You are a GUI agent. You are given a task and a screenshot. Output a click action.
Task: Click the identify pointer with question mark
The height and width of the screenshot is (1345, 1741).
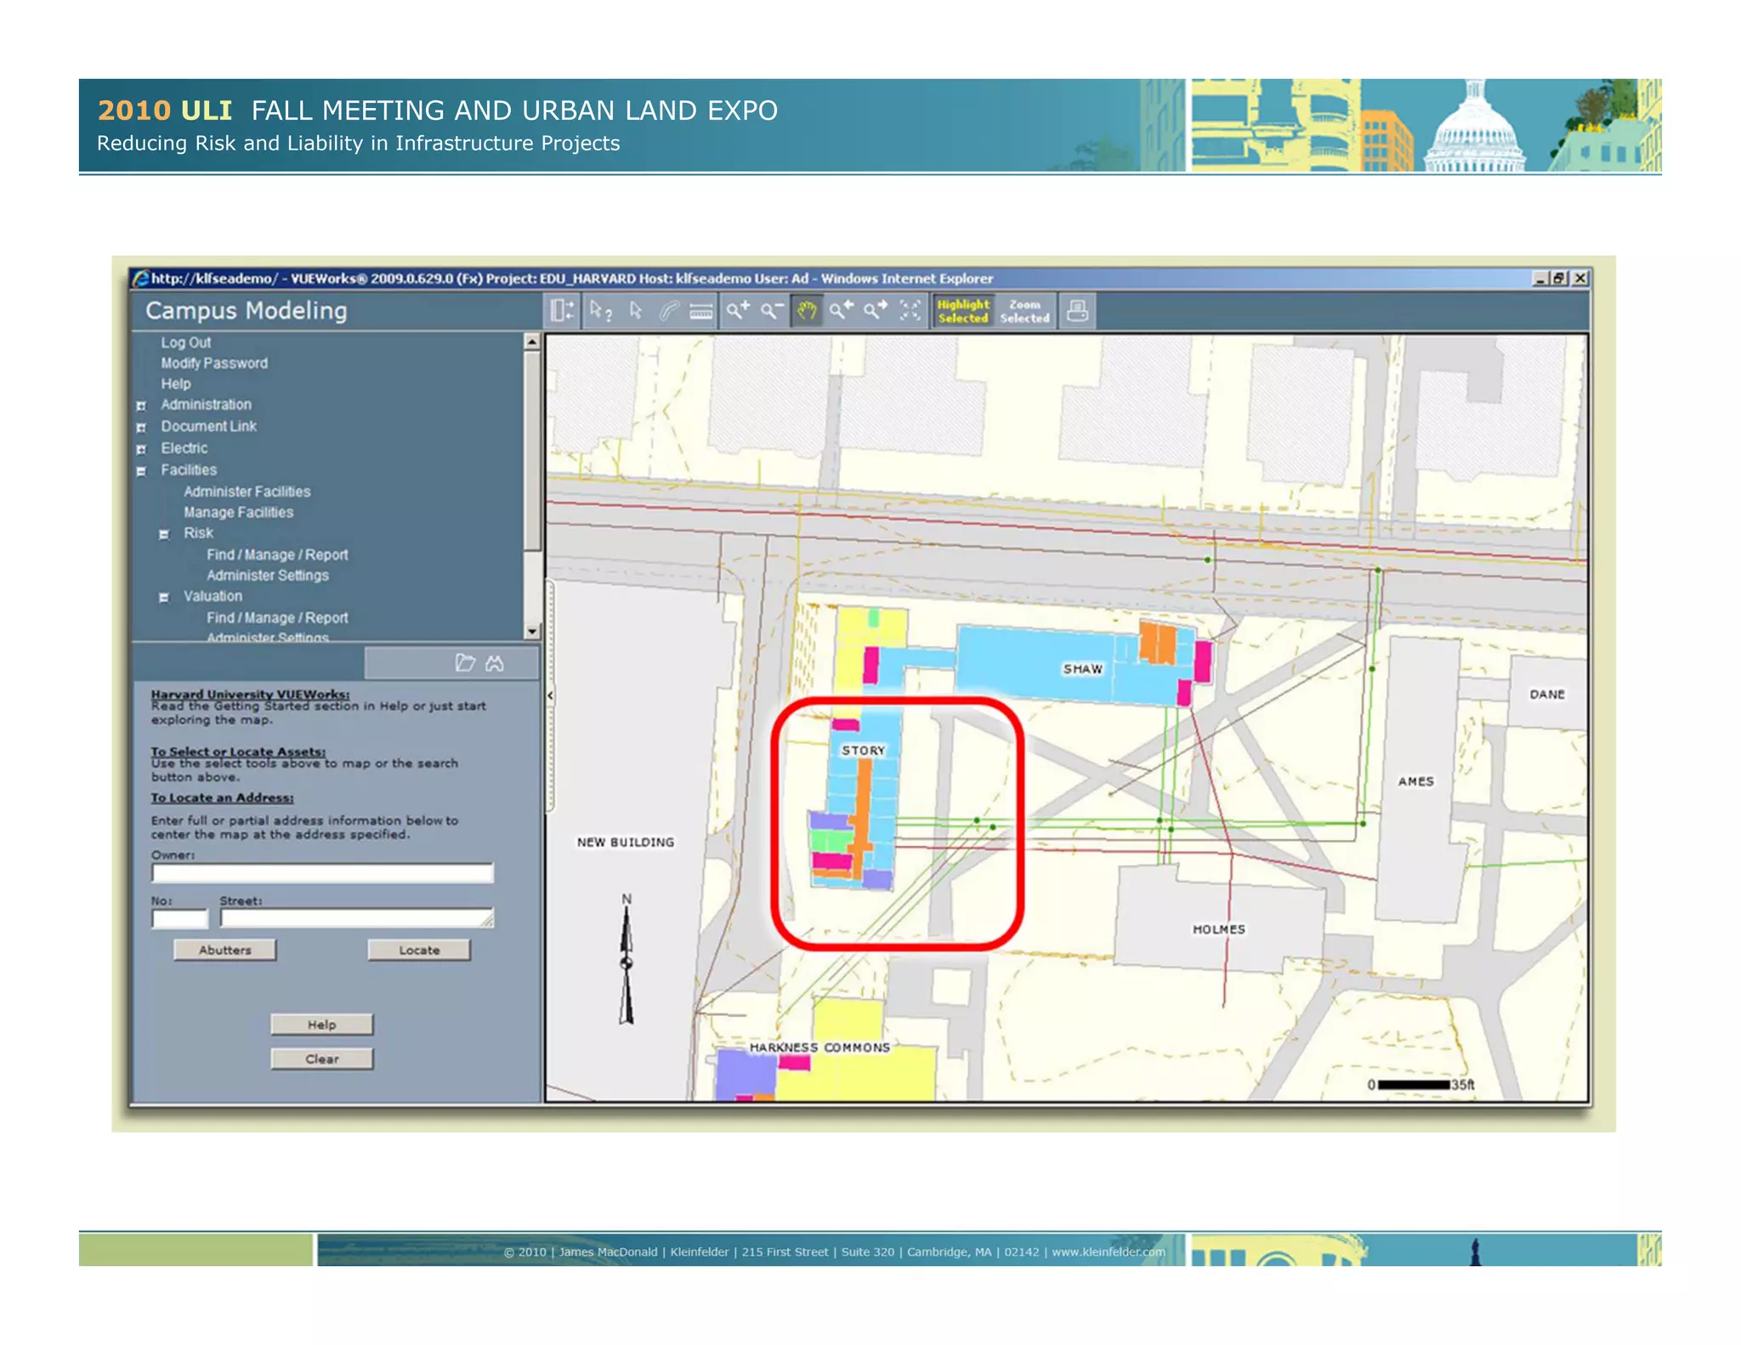click(x=600, y=310)
